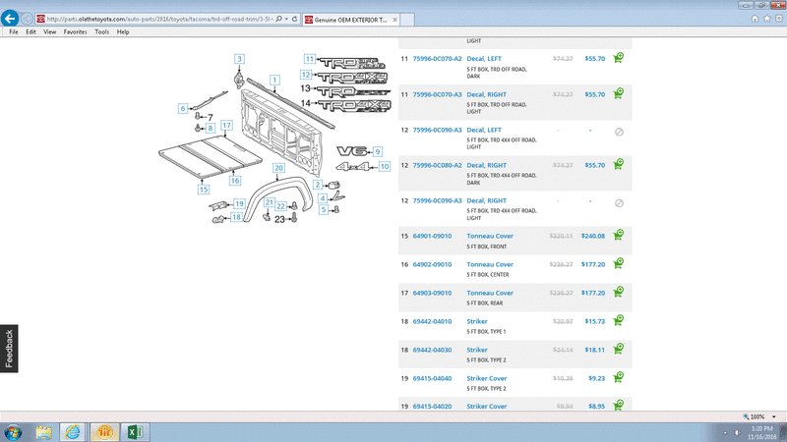Open part number link 75996-0C070-A2
Screen dimensions: 787x442
[437, 59]
